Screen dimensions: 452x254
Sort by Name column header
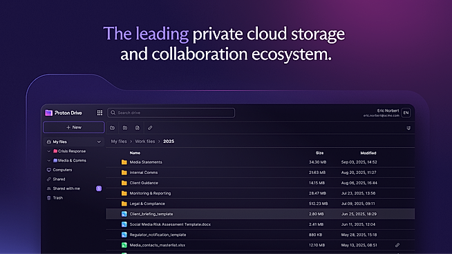pos(135,153)
